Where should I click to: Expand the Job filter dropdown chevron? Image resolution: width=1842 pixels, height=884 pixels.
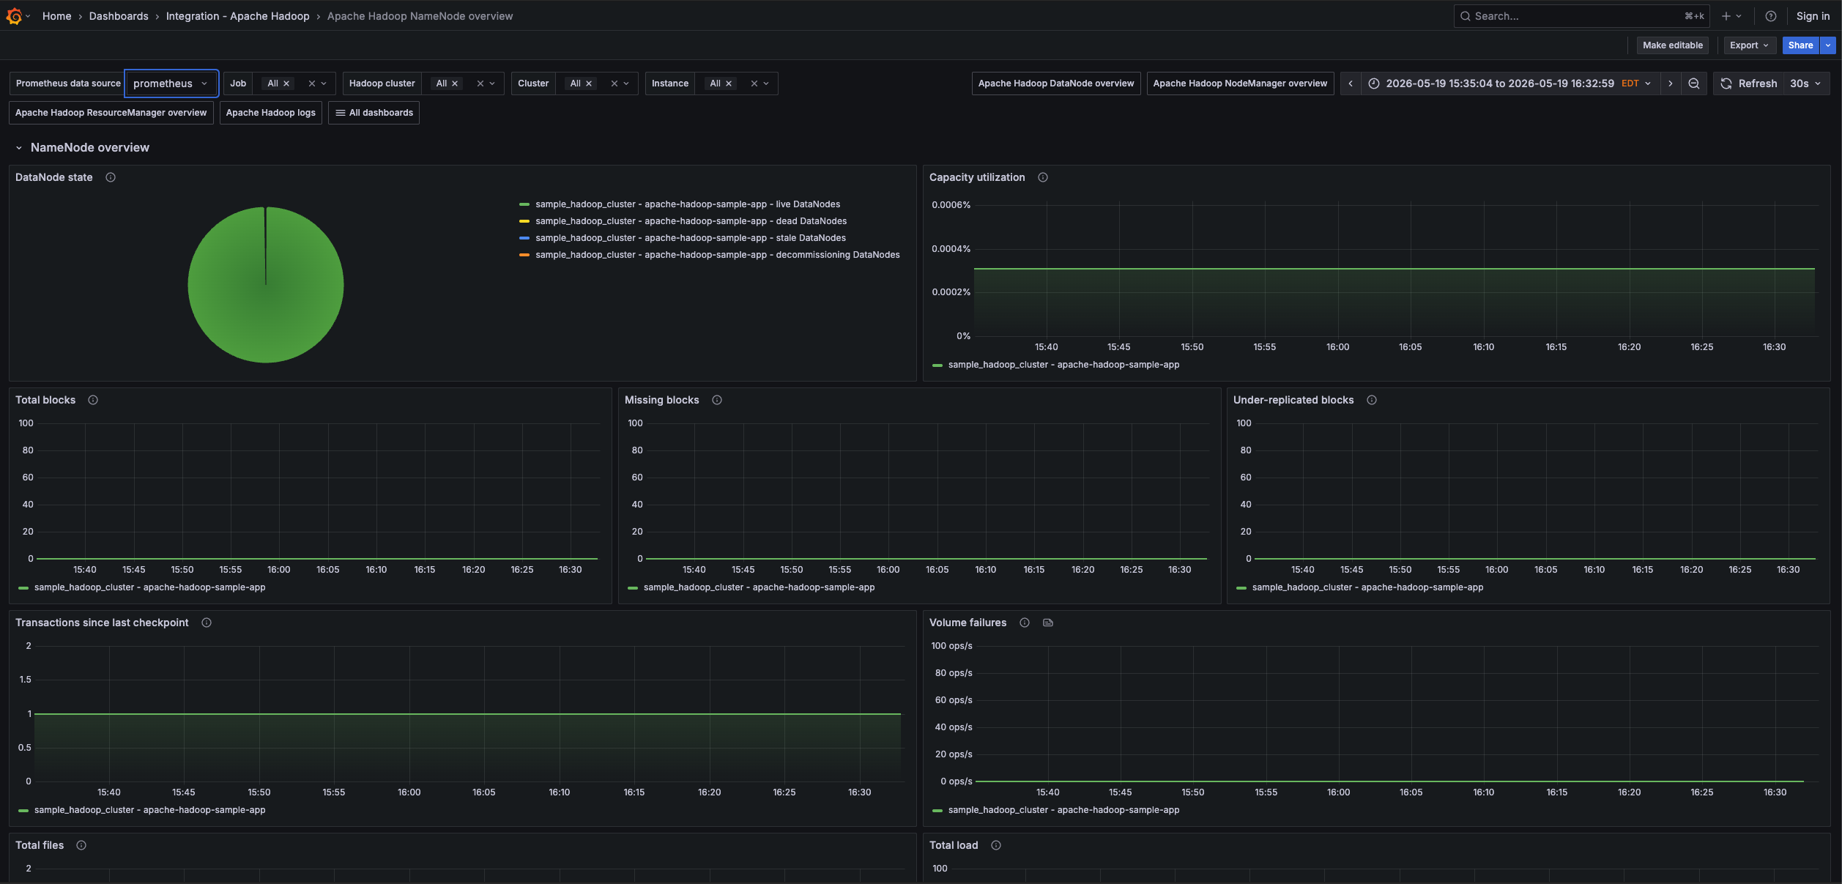point(324,83)
